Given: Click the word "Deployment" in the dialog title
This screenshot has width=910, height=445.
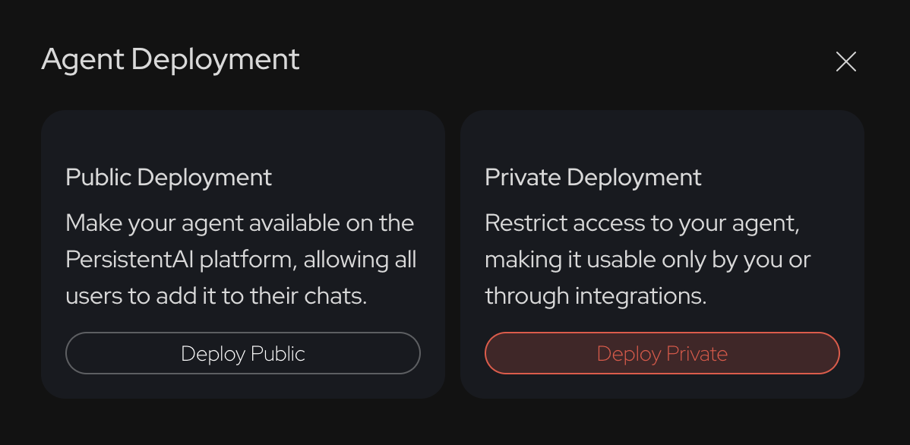Looking at the screenshot, I should (x=215, y=61).
